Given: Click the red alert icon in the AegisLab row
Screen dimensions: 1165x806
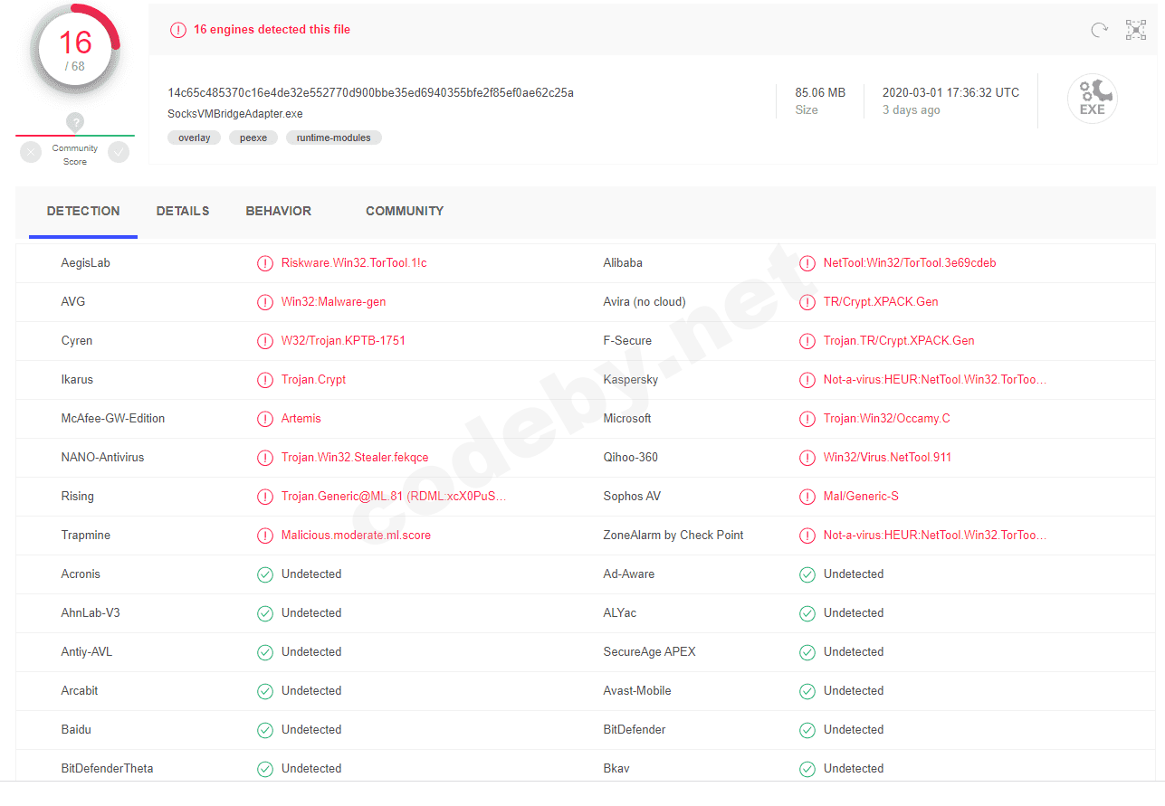Looking at the screenshot, I should pyautogui.click(x=265, y=263).
